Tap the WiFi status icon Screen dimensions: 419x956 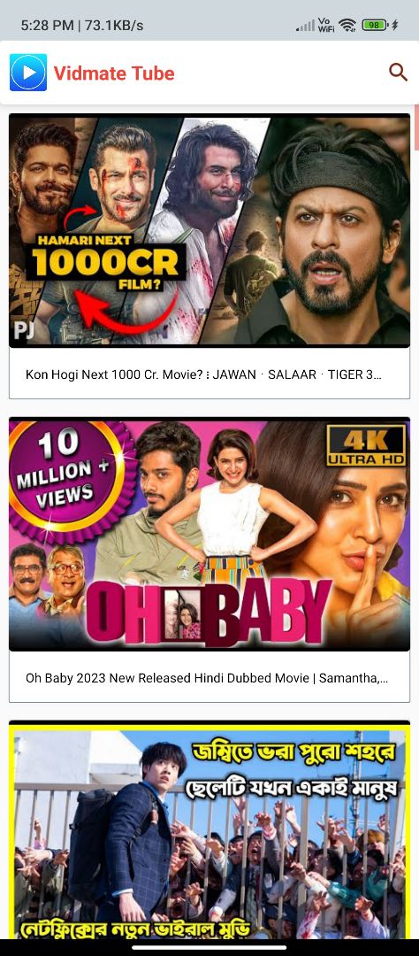pyautogui.click(x=347, y=25)
